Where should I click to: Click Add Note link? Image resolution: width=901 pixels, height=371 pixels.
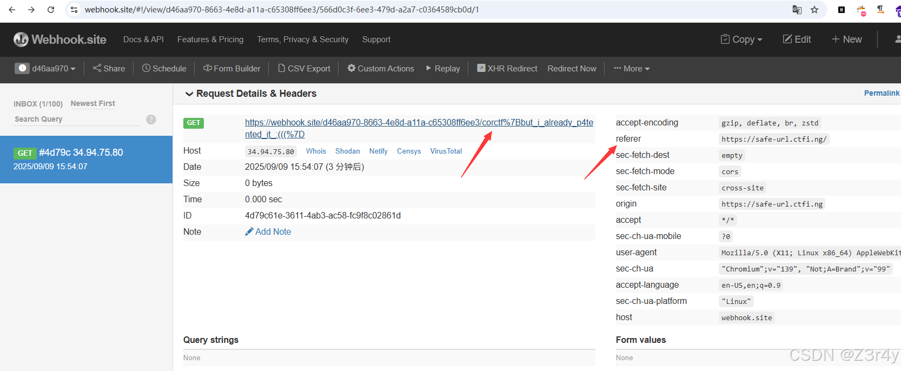tap(268, 231)
